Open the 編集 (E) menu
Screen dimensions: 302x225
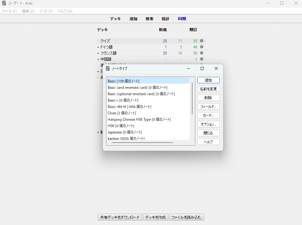pos(28,11)
